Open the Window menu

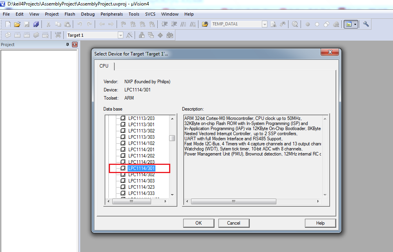(x=169, y=14)
